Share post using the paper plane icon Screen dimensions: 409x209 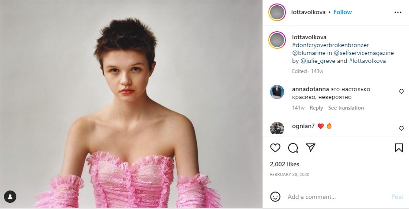coord(311,148)
